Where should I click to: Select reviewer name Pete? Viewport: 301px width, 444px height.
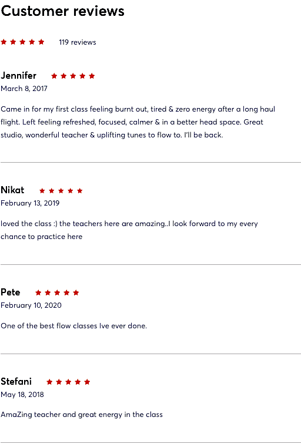click(11, 292)
